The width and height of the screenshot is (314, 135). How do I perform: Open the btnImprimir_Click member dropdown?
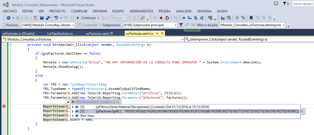(249, 39)
